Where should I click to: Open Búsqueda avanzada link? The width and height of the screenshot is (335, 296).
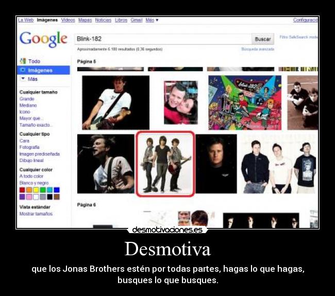point(258,49)
